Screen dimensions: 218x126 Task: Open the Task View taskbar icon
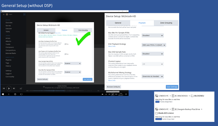(x=21, y=94)
